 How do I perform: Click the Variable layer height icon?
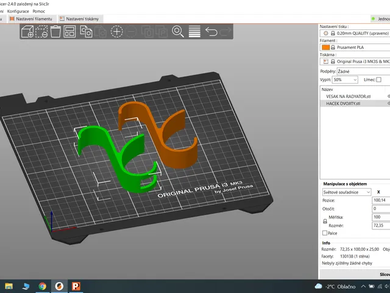click(x=194, y=31)
